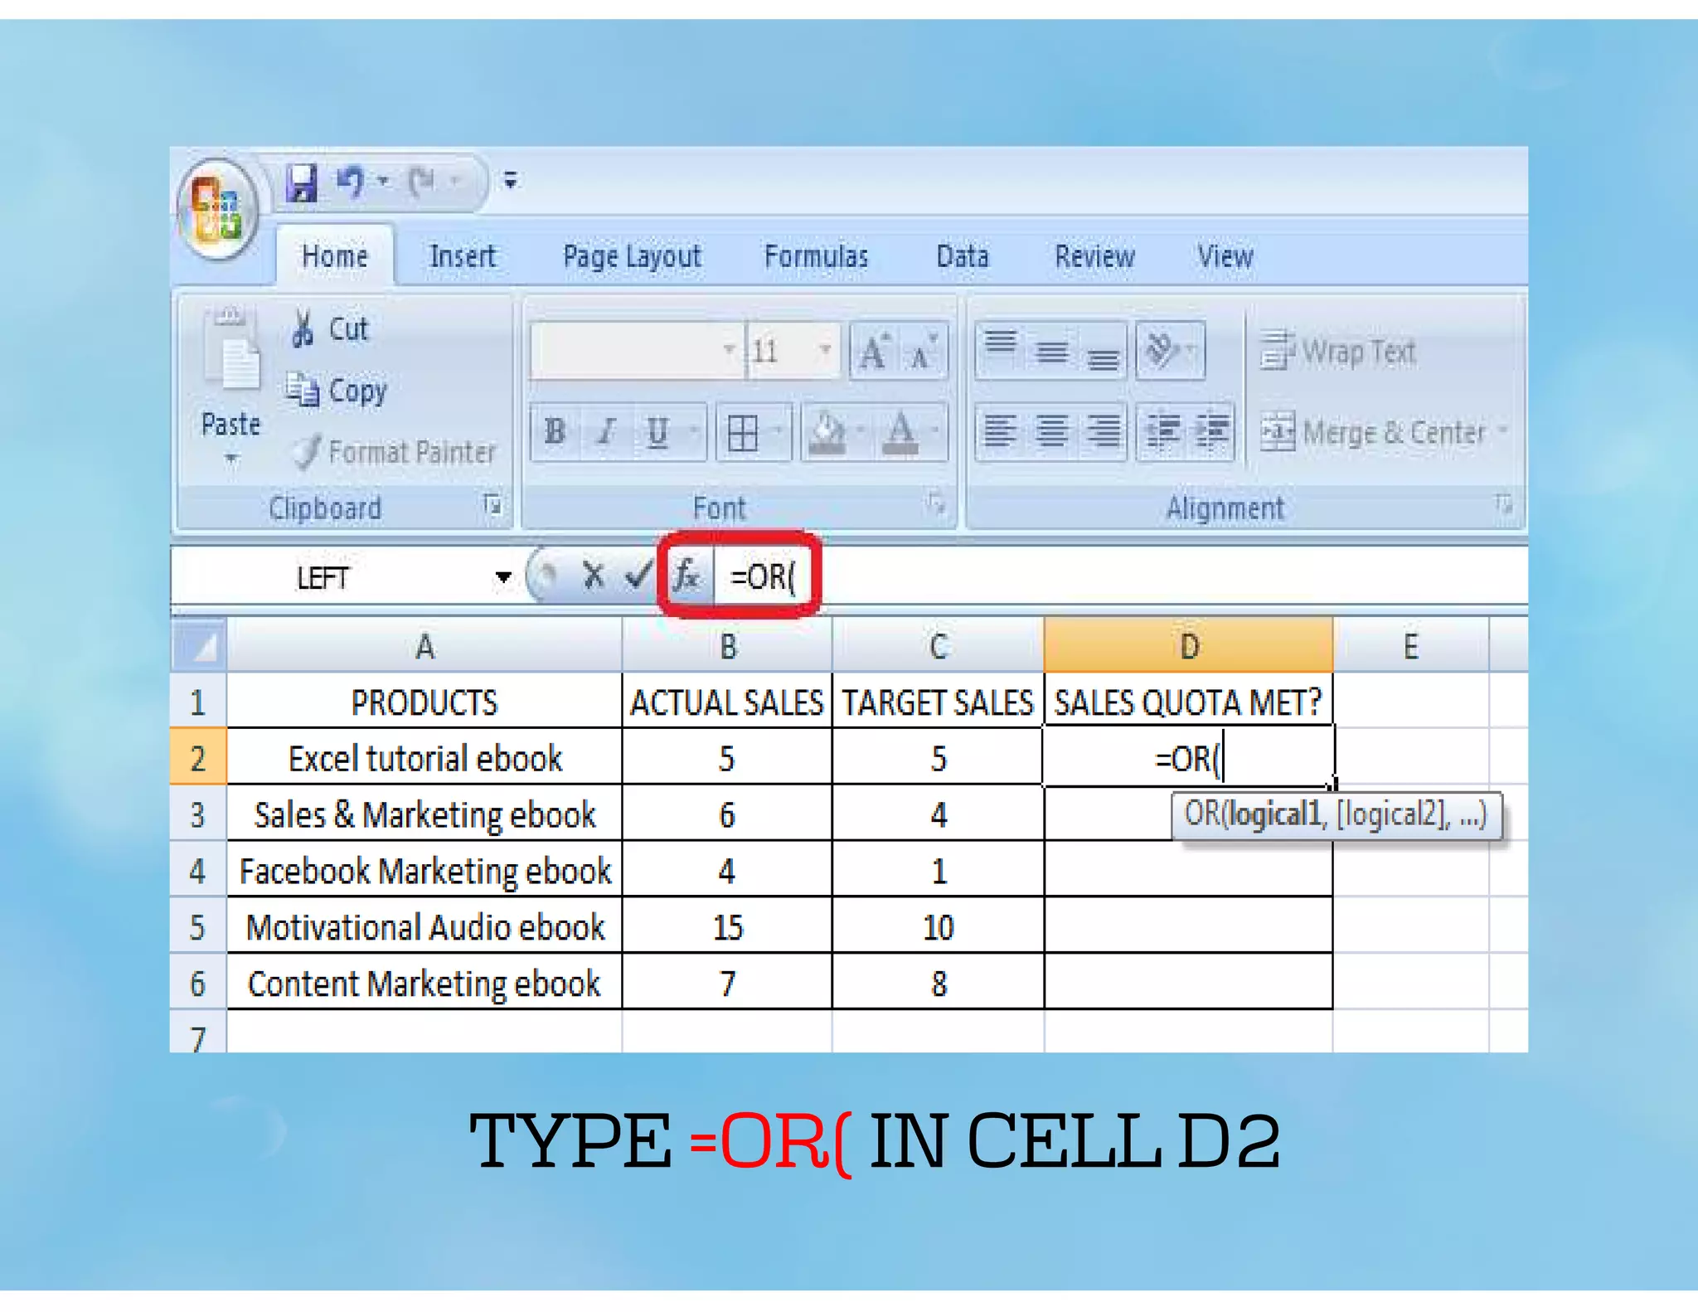
Task: Click the Insert Function fx icon
Action: [686, 575]
